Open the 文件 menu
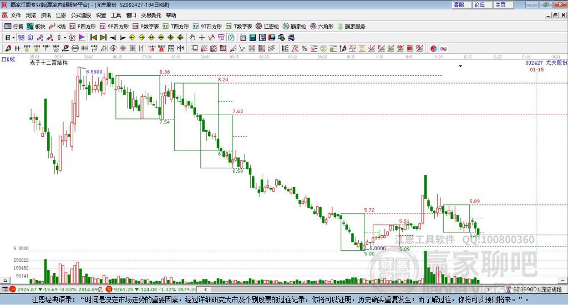Screen dimensions: 568x305 (16, 15)
